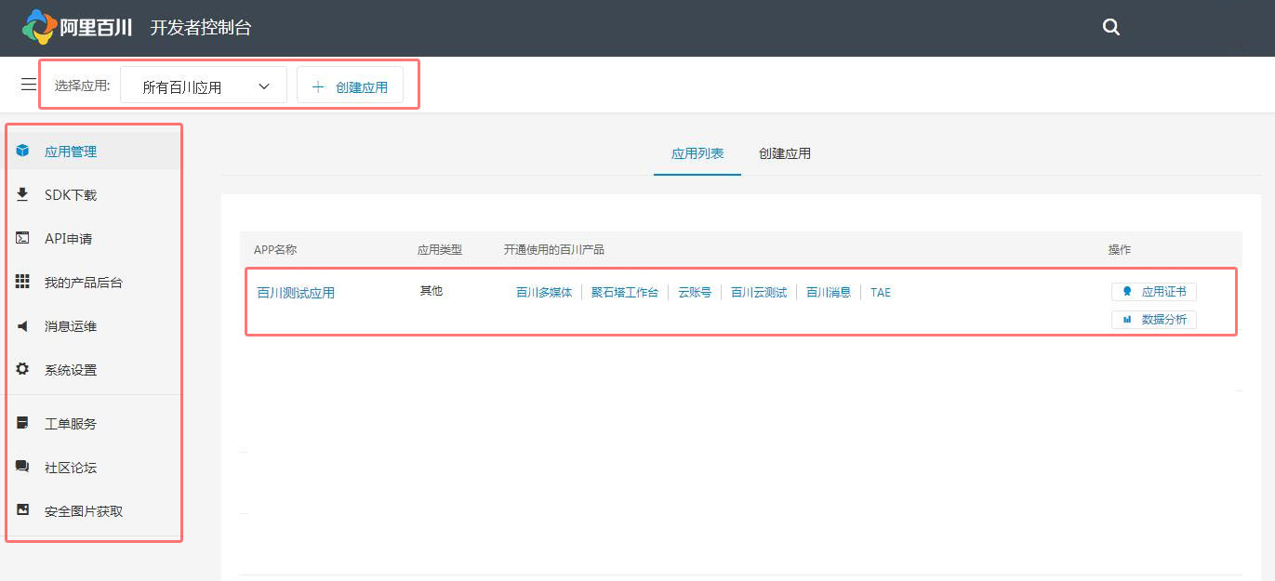This screenshot has height=581, width=1275.
Task: Click the 创建应用 button beside dropdown
Action: tap(350, 85)
